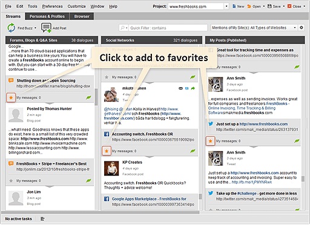Click the 'No active tasks' status text
The image size is (310, 225).
[18, 219]
